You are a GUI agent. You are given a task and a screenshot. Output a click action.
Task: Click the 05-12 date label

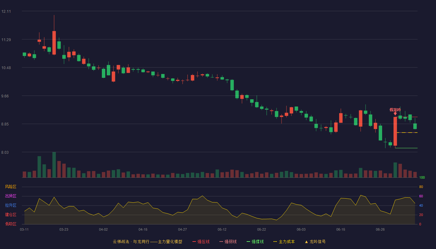pyautogui.click(x=222, y=229)
